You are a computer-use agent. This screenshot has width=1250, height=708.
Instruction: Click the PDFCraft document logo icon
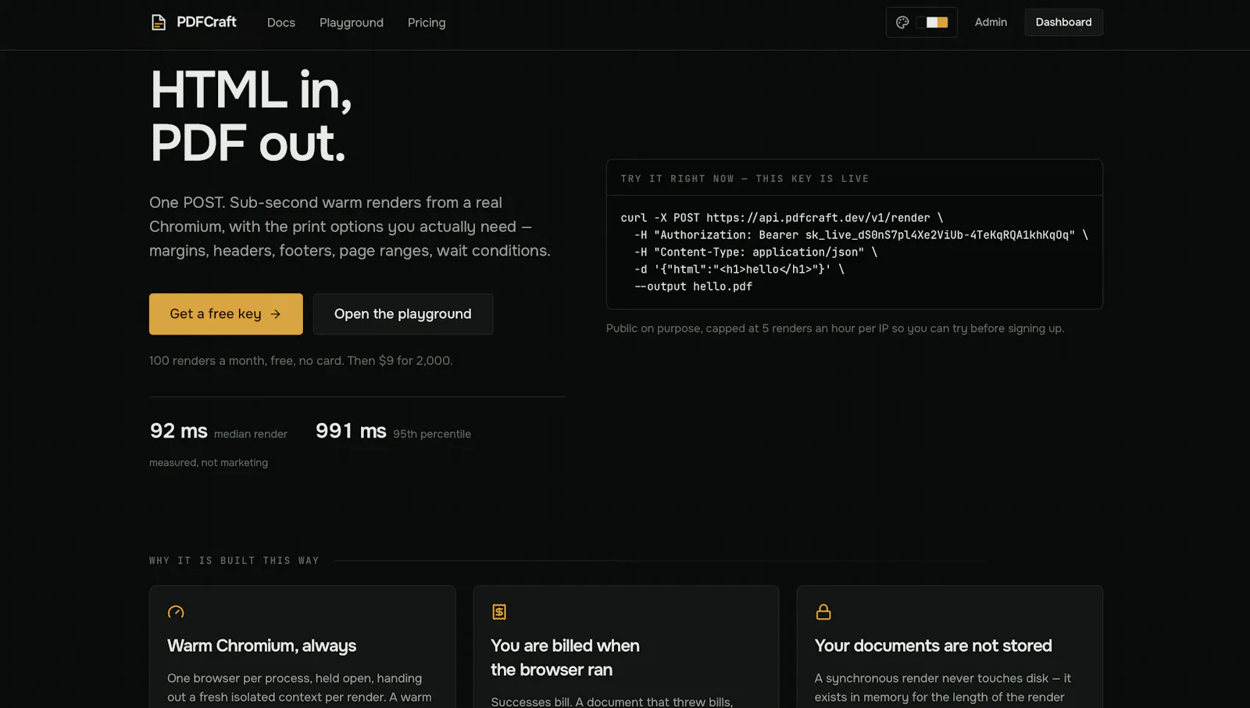point(159,22)
